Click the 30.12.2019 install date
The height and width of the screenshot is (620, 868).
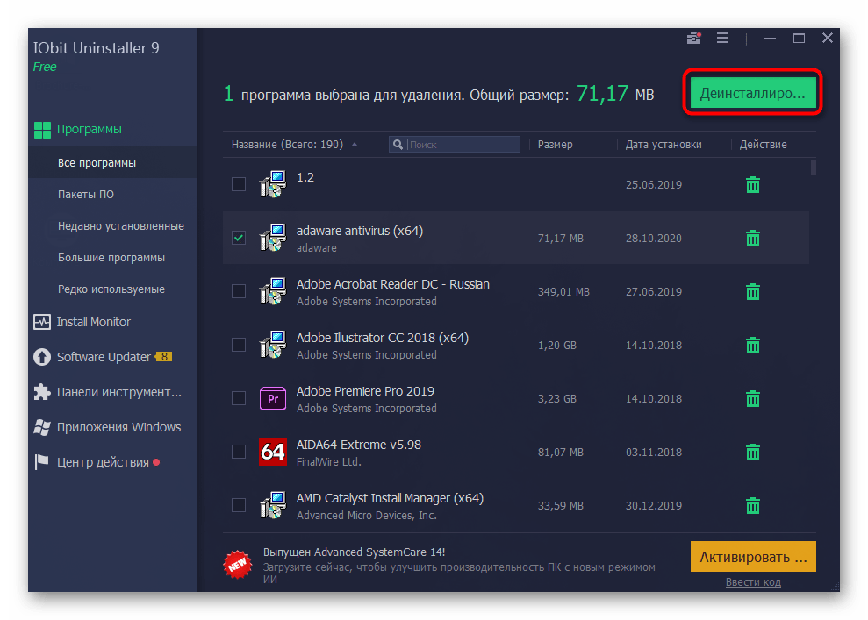(x=654, y=505)
